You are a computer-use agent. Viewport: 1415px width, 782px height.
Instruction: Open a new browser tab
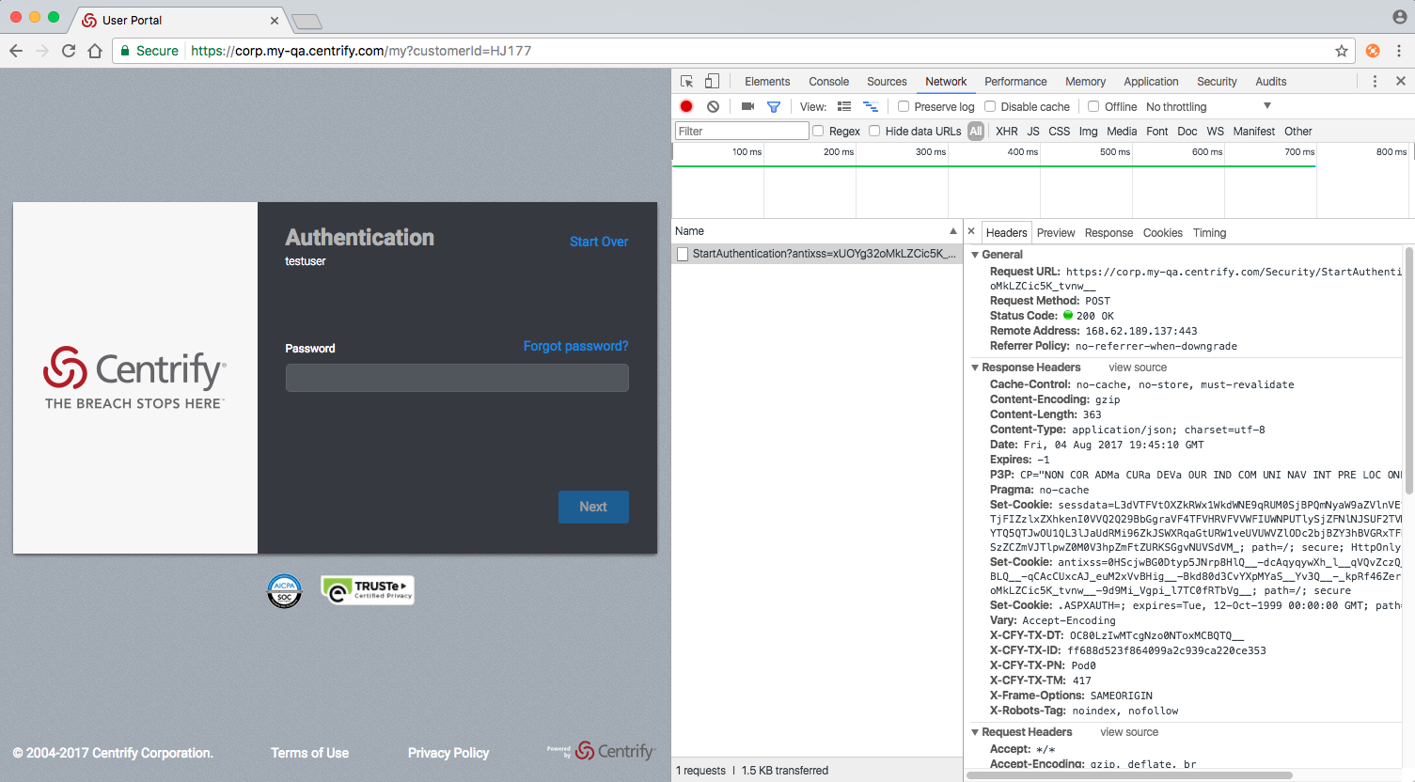tap(307, 21)
